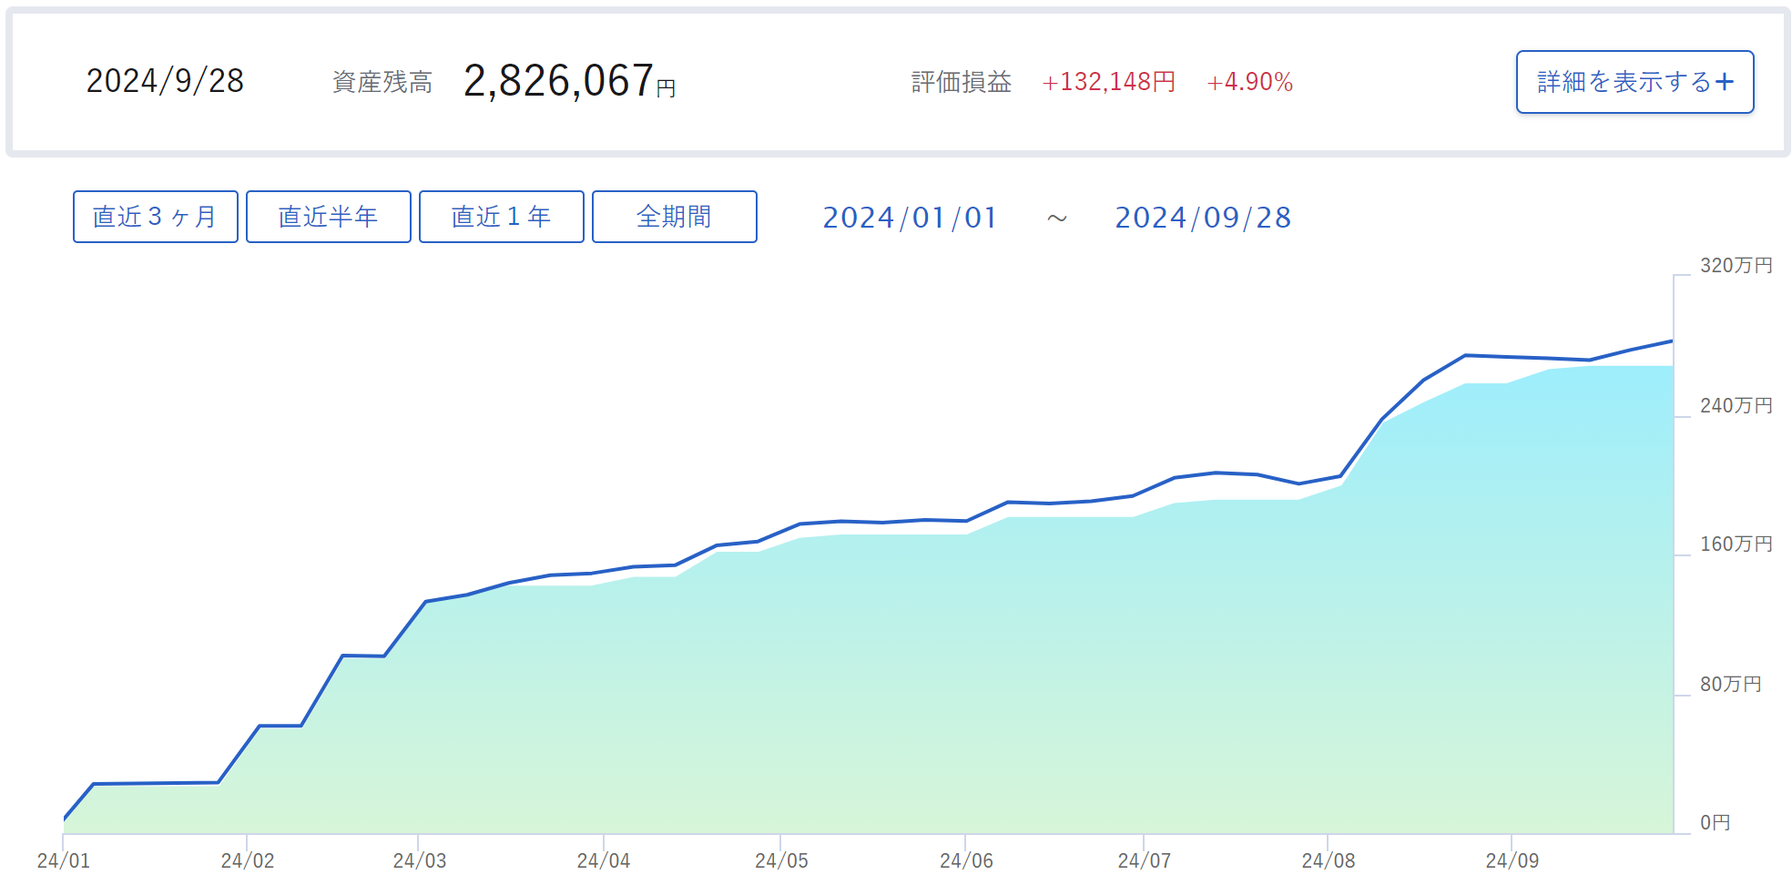Click the asset balance value 2,826,067円

coord(570,81)
